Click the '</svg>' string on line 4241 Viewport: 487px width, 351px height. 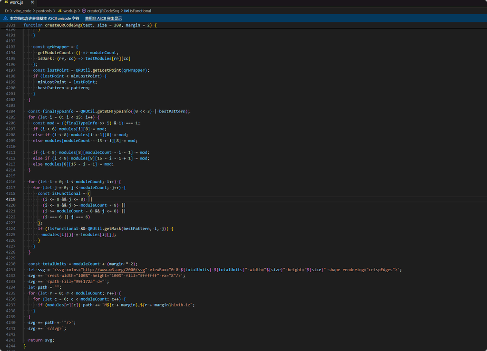point(56,329)
